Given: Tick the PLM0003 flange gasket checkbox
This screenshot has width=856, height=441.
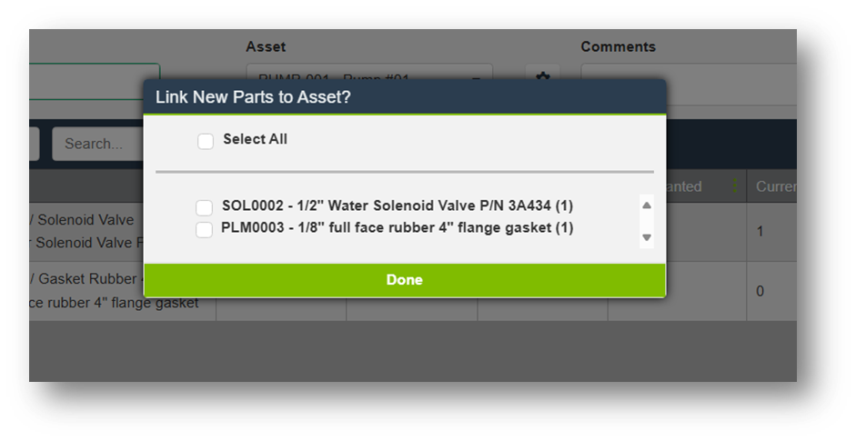Looking at the screenshot, I should [205, 229].
